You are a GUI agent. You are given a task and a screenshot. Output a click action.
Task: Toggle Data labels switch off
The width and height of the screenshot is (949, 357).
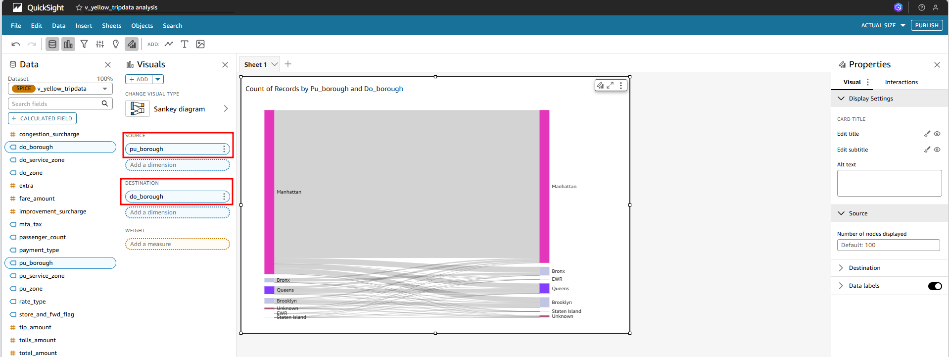coord(935,286)
